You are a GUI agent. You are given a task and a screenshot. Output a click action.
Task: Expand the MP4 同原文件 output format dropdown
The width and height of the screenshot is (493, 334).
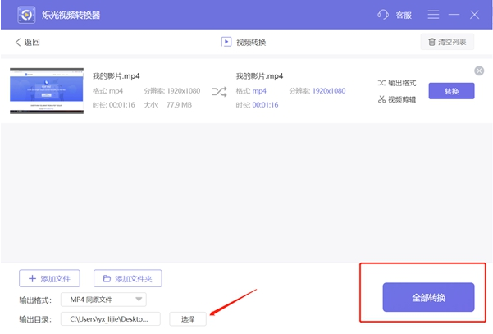[x=103, y=300]
